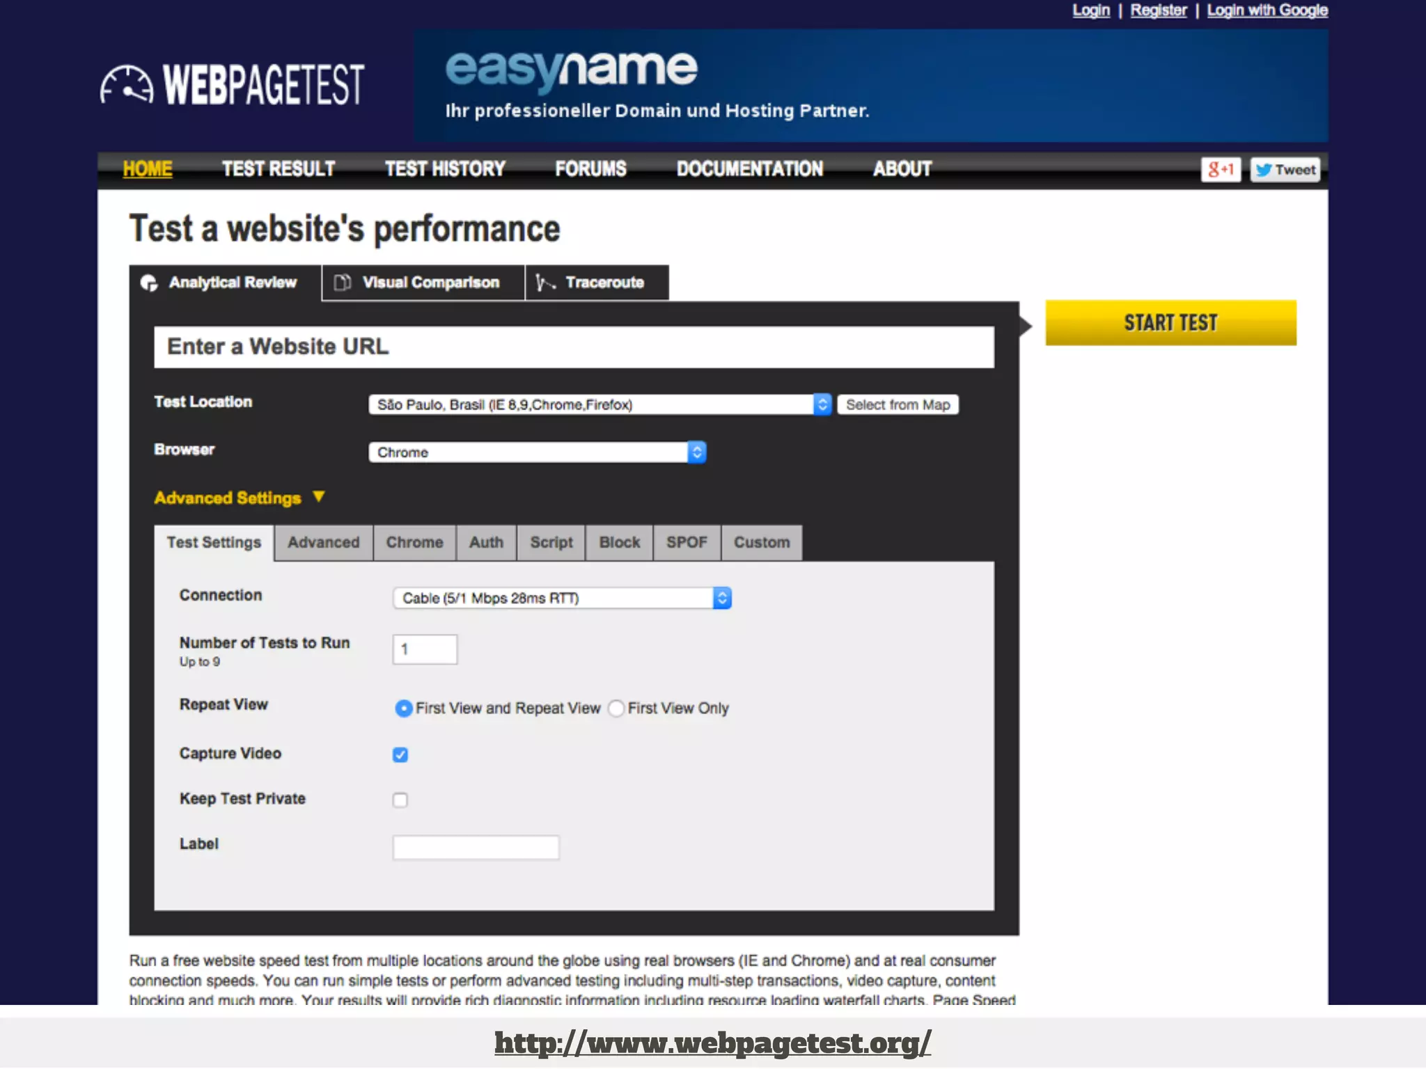The width and height of the screenshot is (1426, 1069).
Task: Open the TEST HISTORY menu item
Action: pos(445,169)
